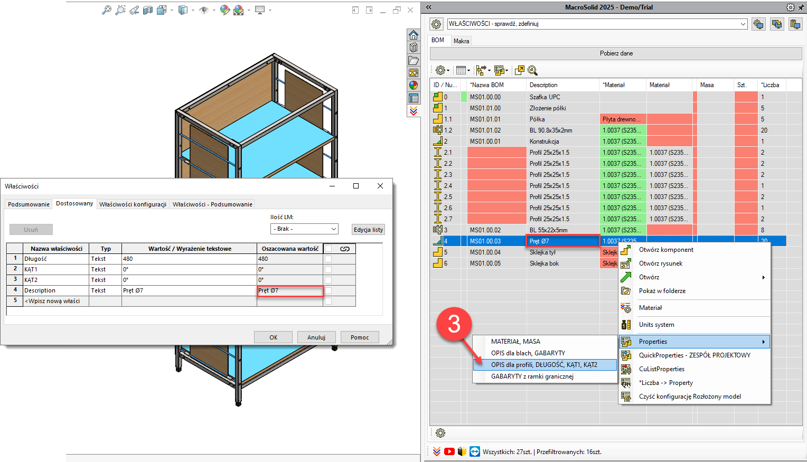
Task: Open the Design Library books icon
Action: pos(414,48)
